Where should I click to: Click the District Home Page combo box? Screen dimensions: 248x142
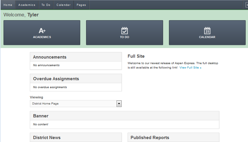73,104
